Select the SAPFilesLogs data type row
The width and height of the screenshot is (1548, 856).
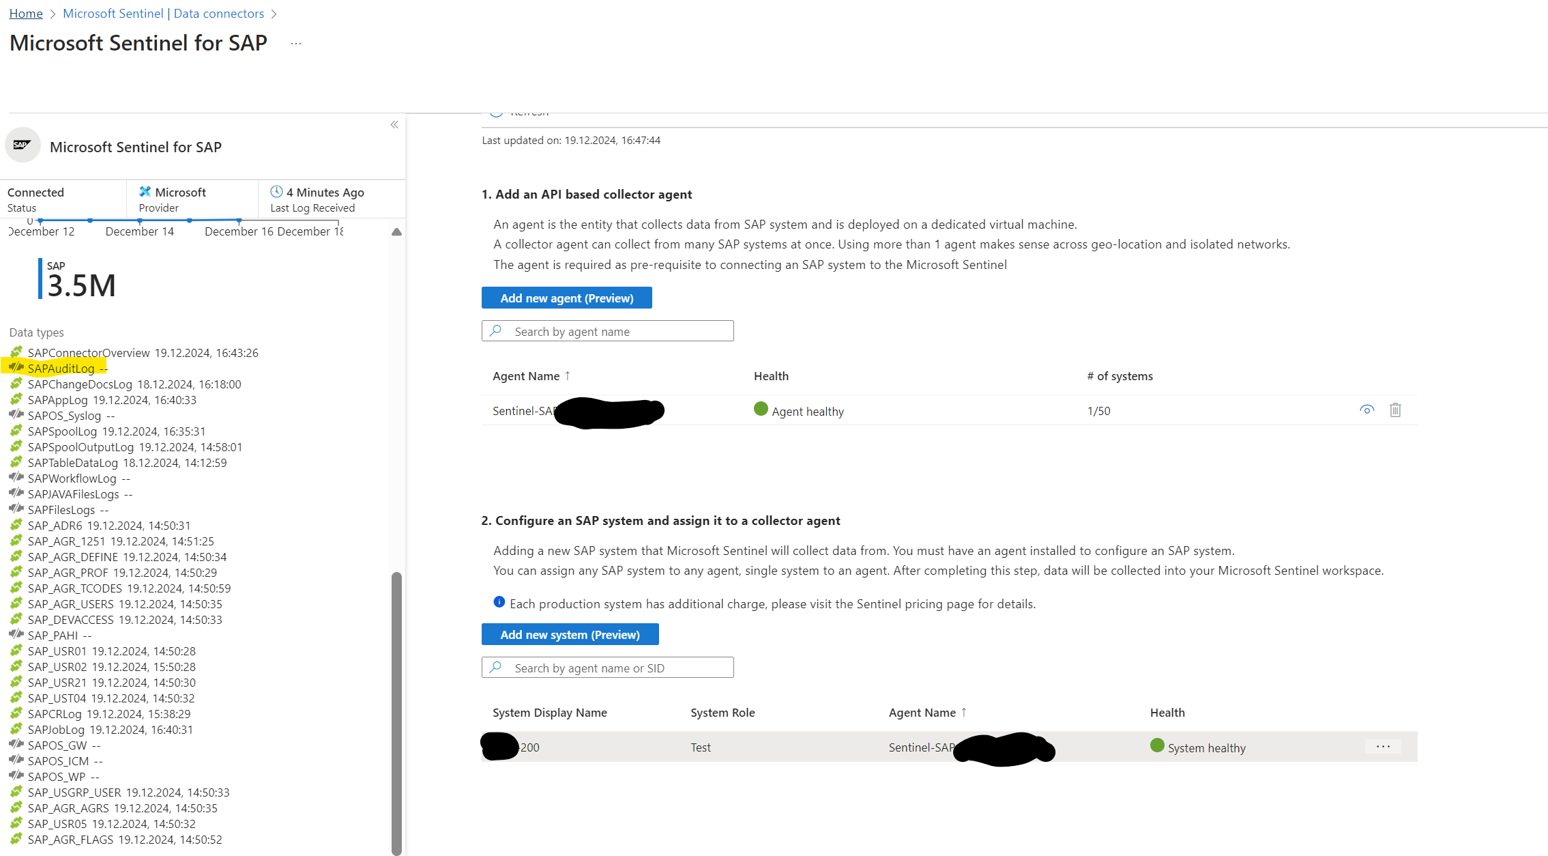pos(59,509)
